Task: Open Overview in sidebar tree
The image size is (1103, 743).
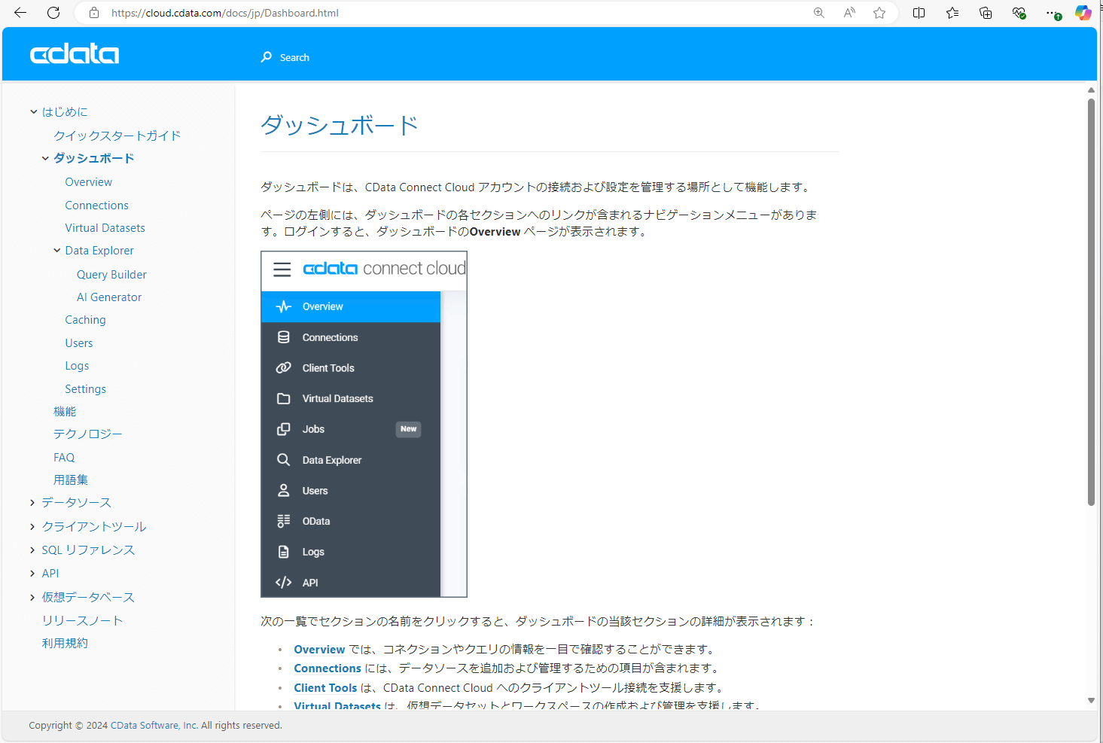Action: point(89,182)
